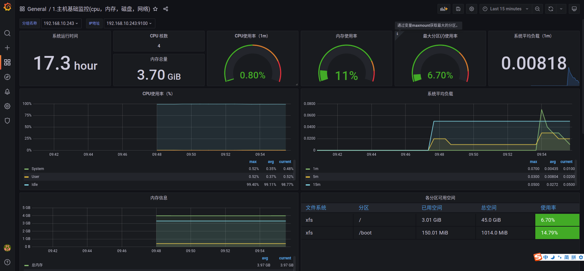Save the dashboard with disk icon
Viewport: 584px width, 271px height.
pos(458,9)
